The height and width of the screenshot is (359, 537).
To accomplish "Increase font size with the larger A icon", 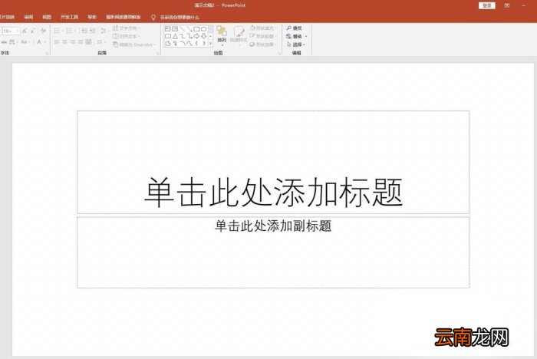I will (x=25, y=31).
